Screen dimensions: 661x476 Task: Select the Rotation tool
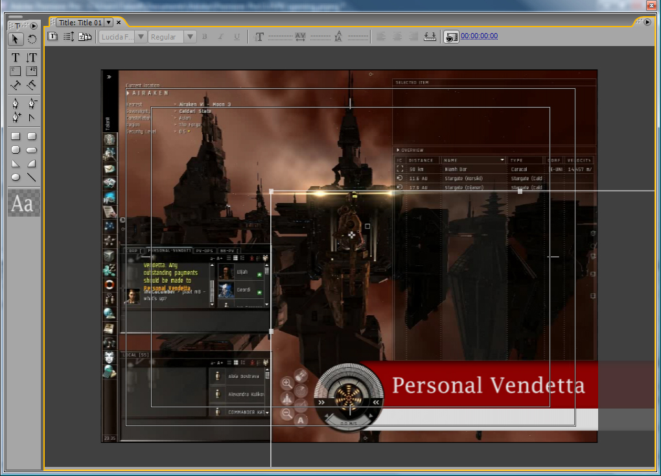point(32,40)
